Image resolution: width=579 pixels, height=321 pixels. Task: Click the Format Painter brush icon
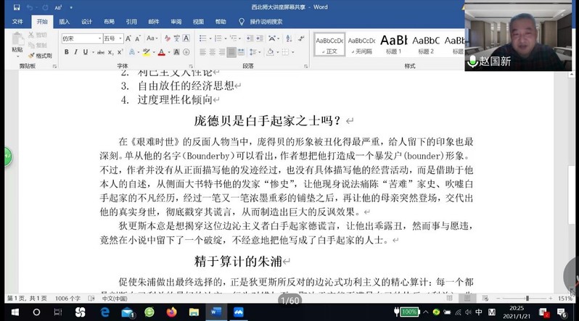click(x=31, y=55)
